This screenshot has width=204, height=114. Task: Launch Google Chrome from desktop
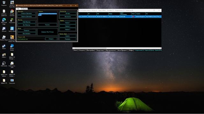[x=12, y=13]
